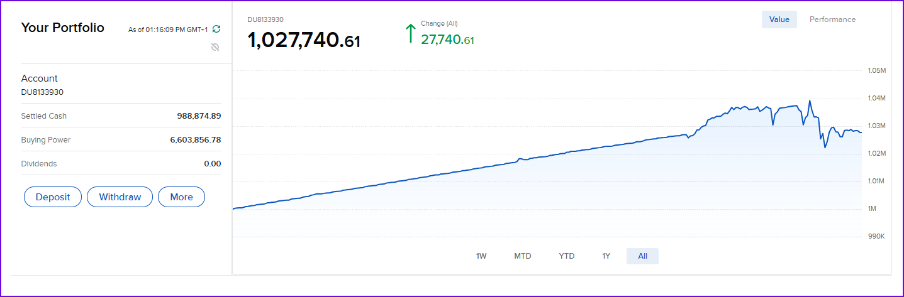904x297 pixels.
Task: Click the Your Portfolio heading
Action: coord(63,28)
